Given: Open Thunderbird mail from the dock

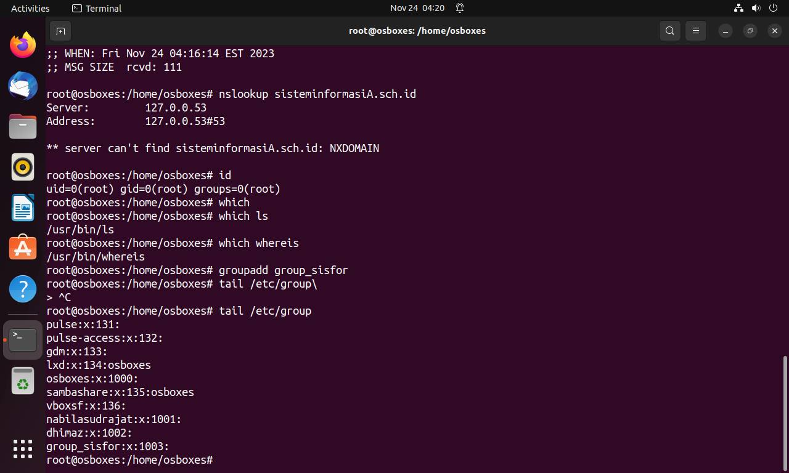Looking at the screenshot, I should tap(23, 86).
